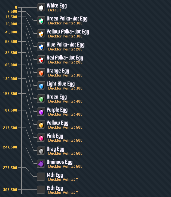Viewport: 171px width, 197px height.
Task: Click the empty 15th Egg slot
Action: point(41,190)
